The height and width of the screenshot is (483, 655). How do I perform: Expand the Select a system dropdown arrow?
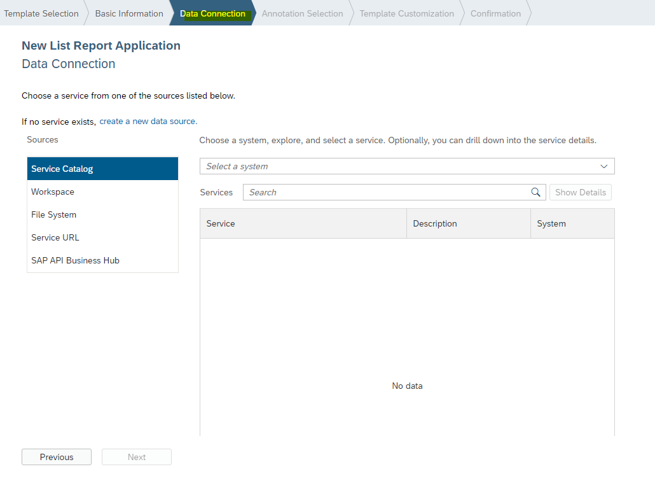coord(603,166)
